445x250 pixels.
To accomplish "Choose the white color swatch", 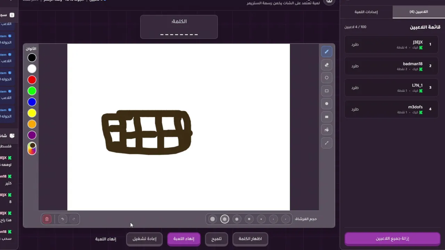I will pos(32,69).
